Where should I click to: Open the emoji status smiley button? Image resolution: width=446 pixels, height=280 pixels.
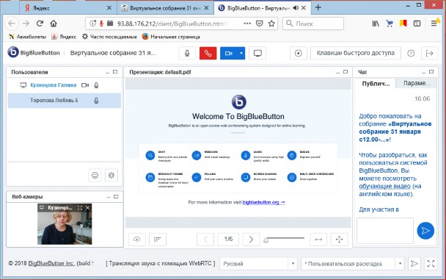pyautogui.click(x=95, y=175)
